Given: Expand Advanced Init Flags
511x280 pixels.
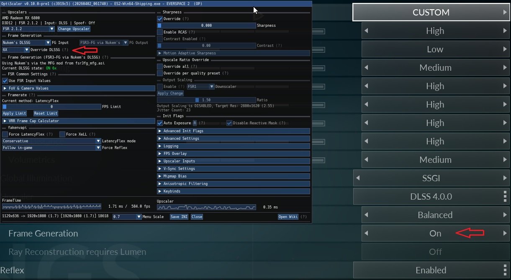Looking at the screenshot, I should tap(234, 131).
